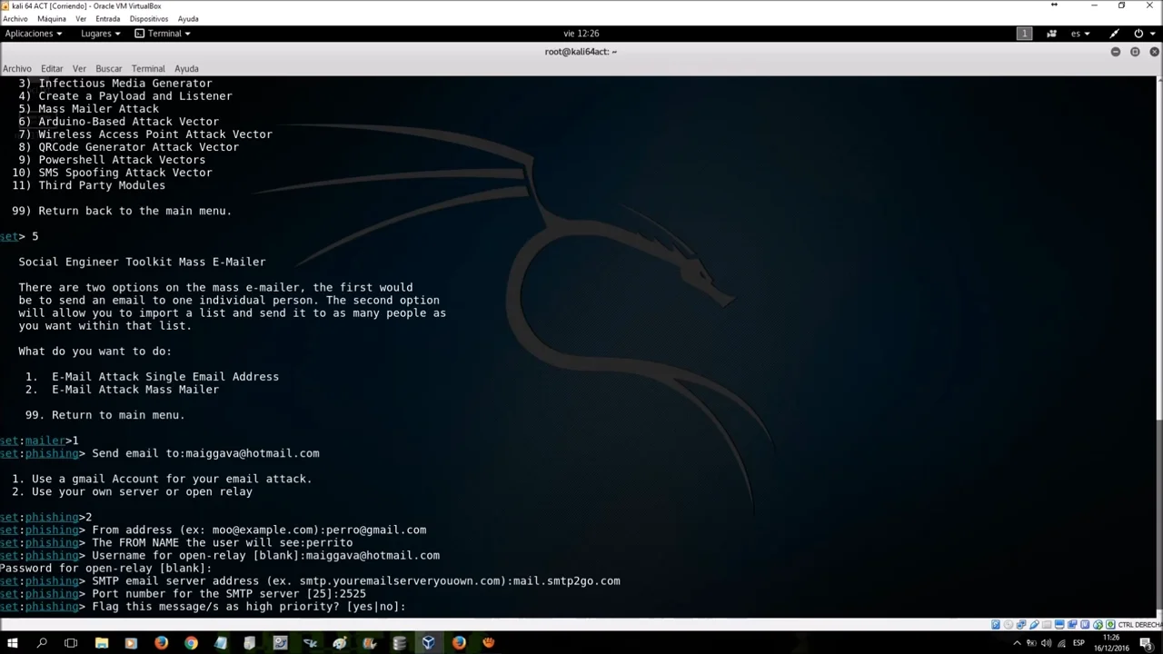Open Windows notification center

[x=1148, y=643]
